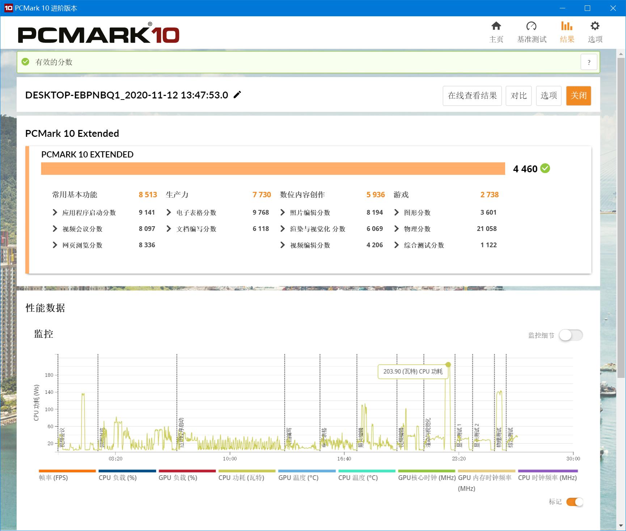The image size is (626, 531).
Task: Select the CPU 功耗 (瓦特) legend swatch
Action: pos(247,471)
